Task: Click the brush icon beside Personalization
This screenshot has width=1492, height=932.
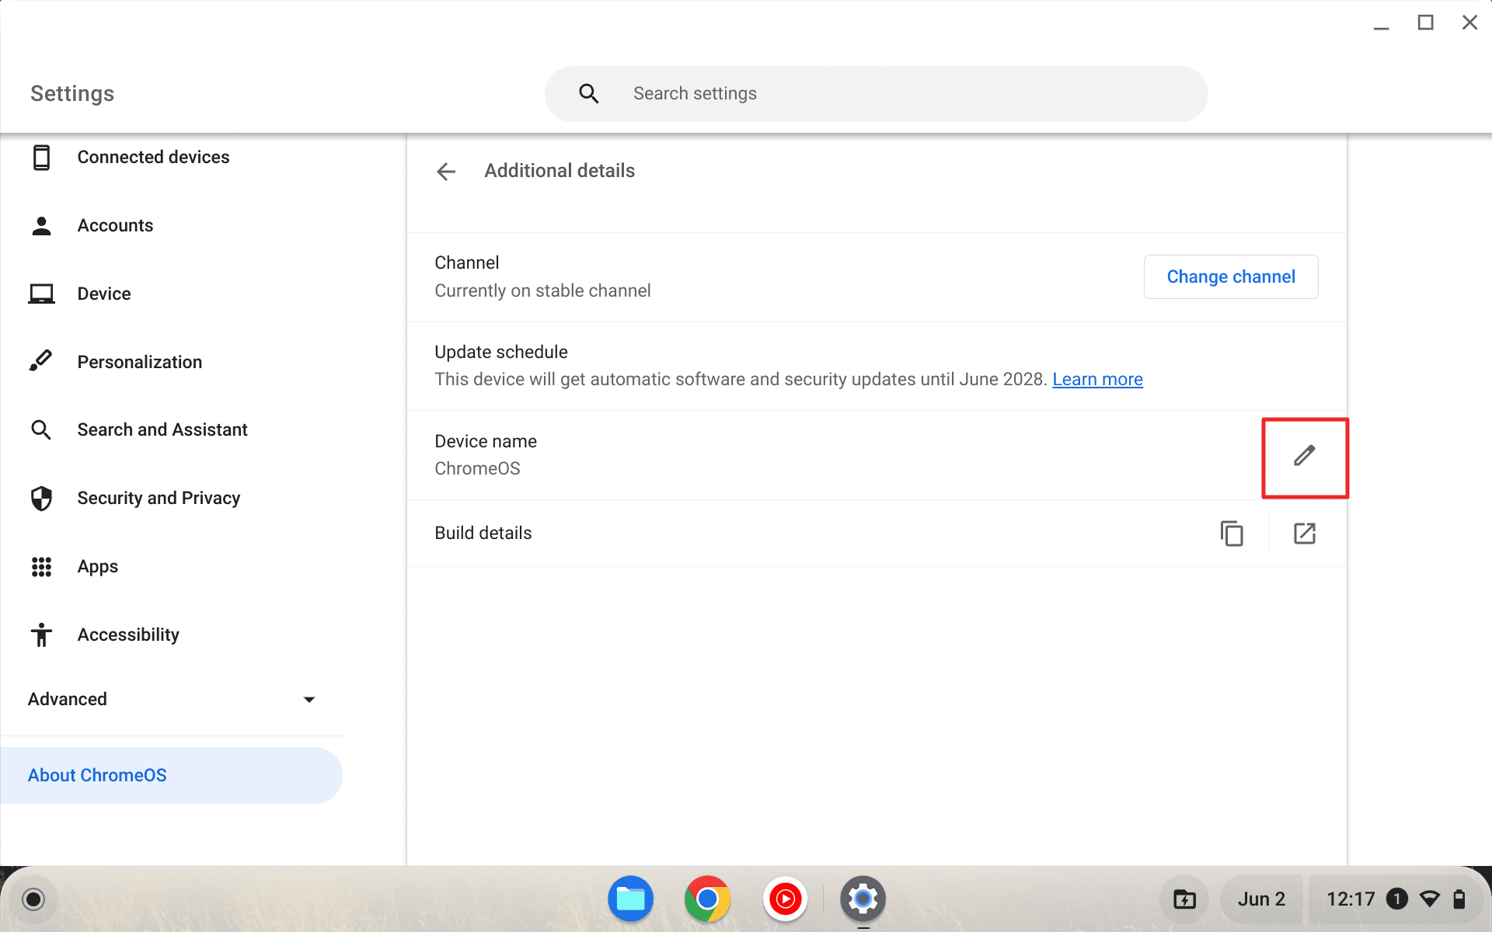Action: tap(41, 361)
